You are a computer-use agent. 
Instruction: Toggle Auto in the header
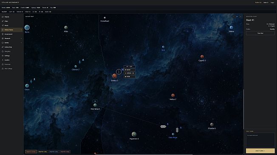click(266, 3)
